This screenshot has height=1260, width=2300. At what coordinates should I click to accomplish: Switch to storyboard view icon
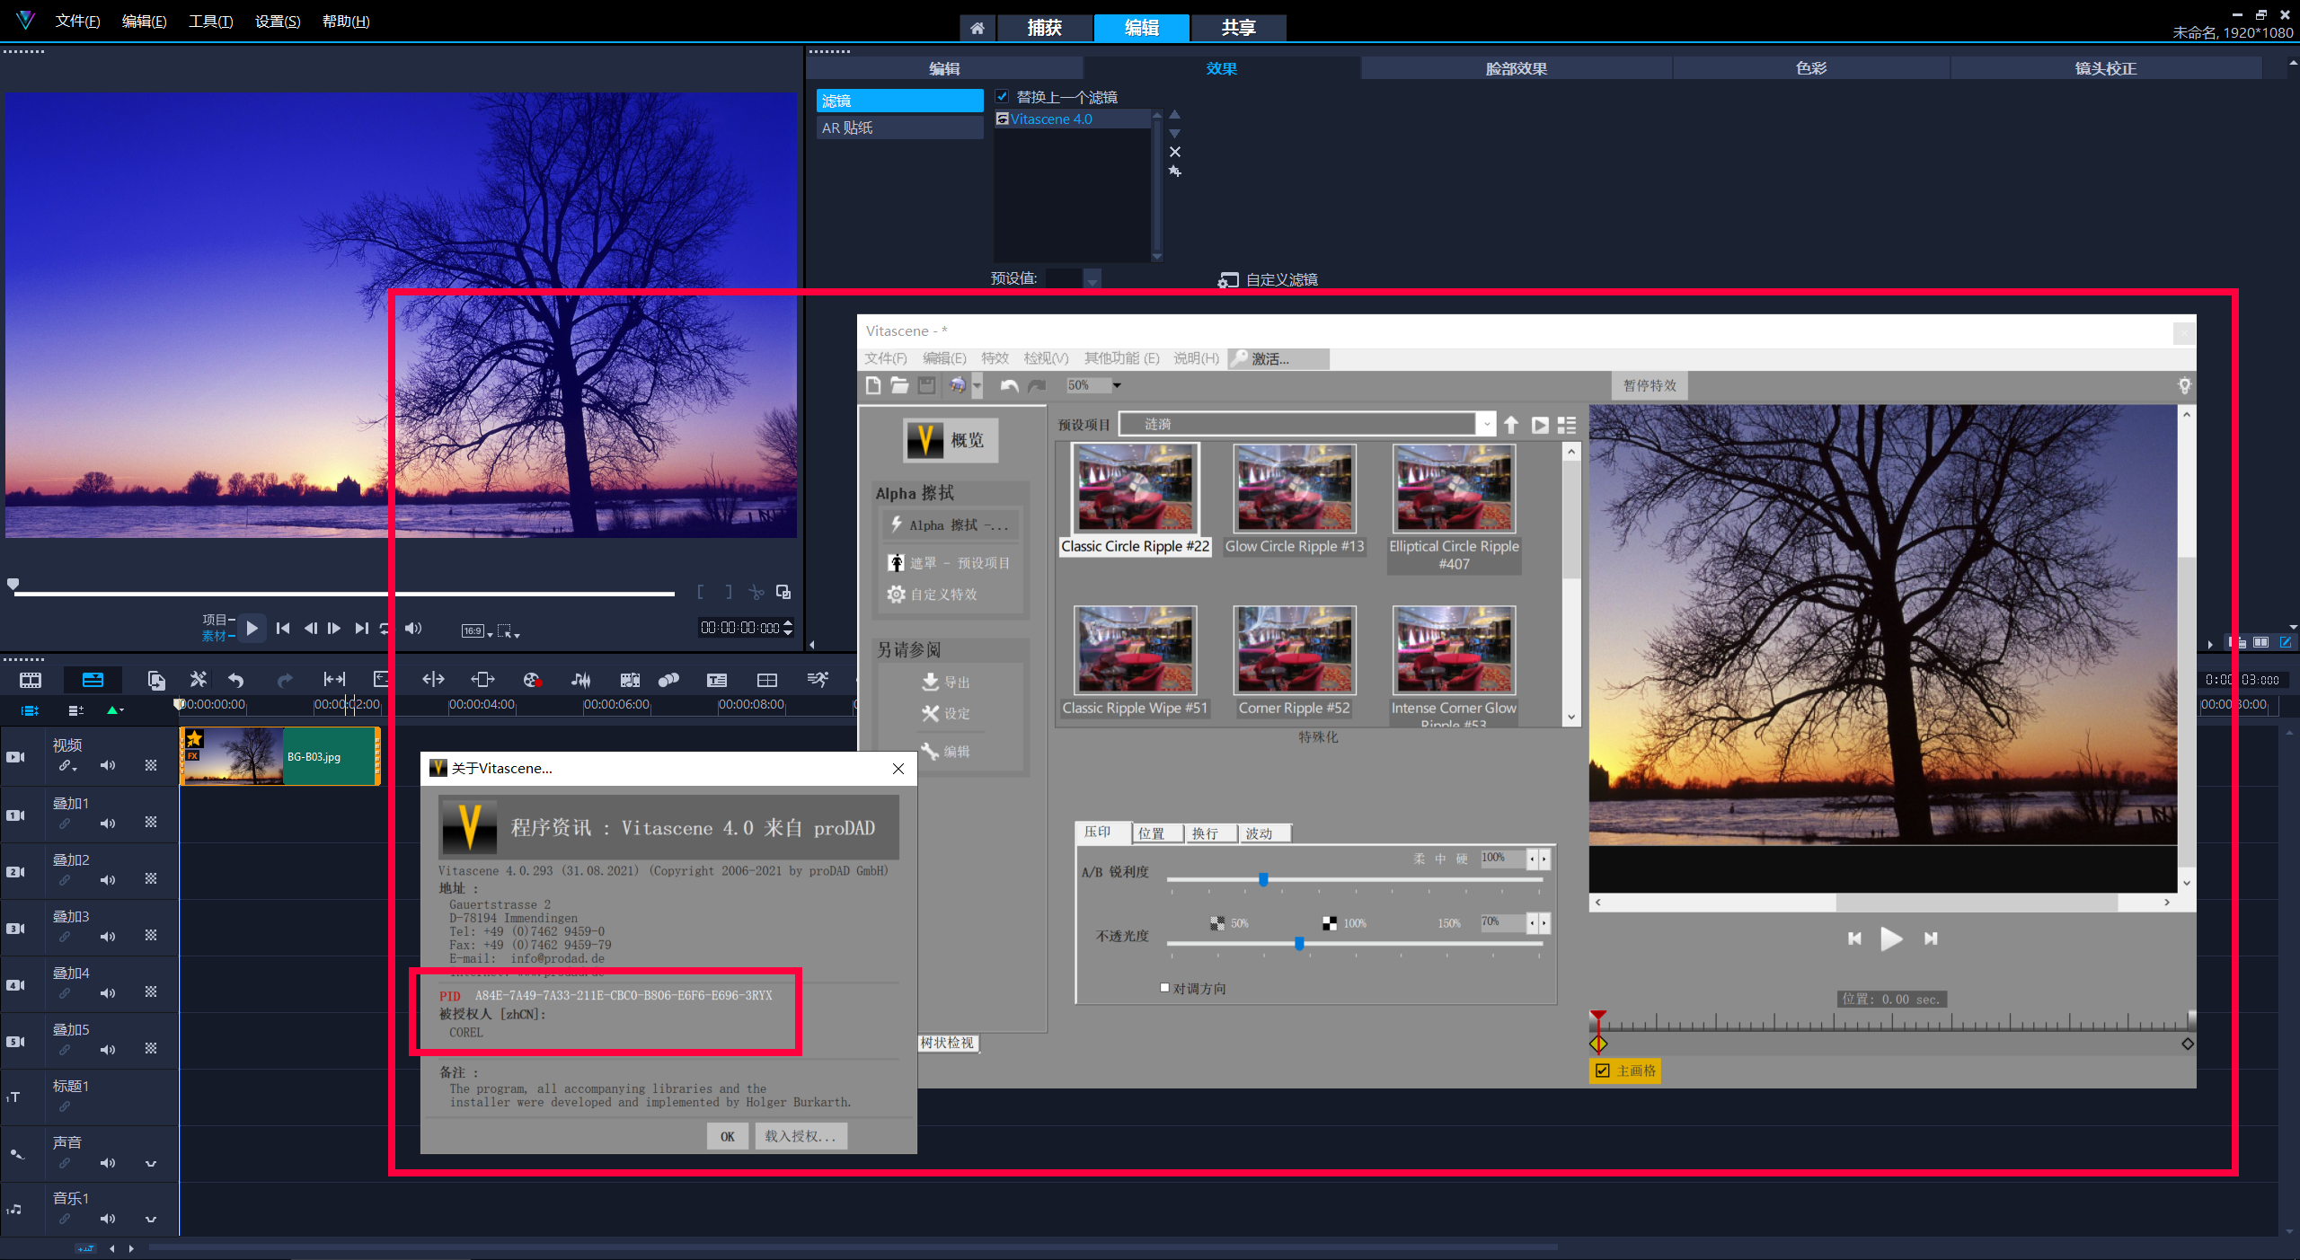click(31, 680)
